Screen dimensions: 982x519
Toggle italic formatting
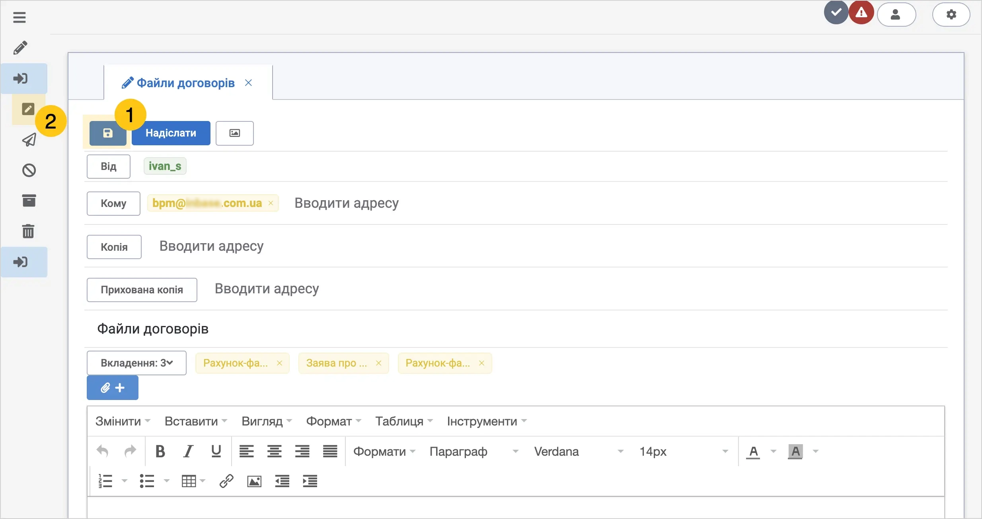[x=188, y=451]
